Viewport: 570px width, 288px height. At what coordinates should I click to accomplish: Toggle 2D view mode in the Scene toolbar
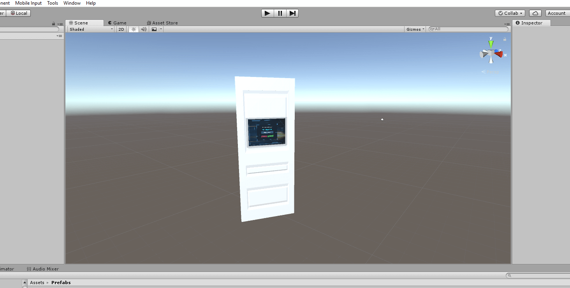click(121, 29)
